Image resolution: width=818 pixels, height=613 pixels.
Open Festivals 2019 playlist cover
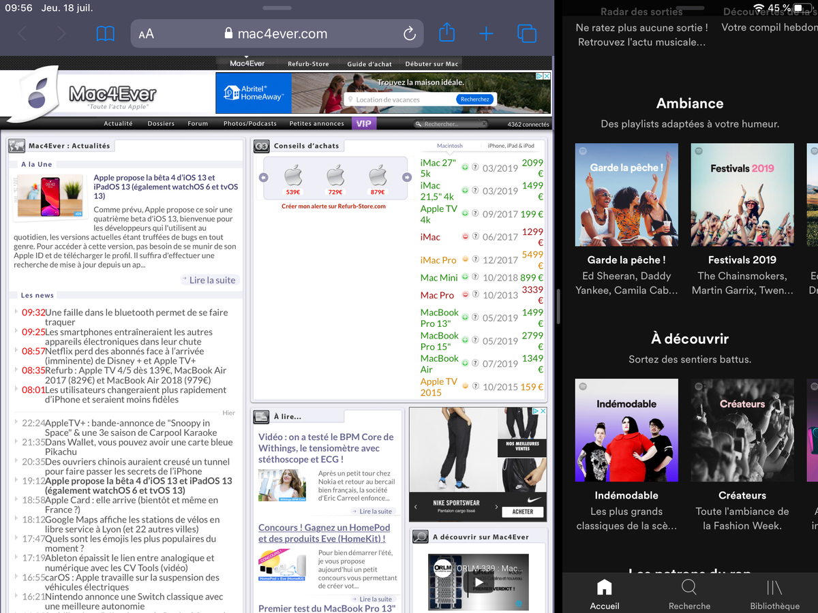(742, 195)
